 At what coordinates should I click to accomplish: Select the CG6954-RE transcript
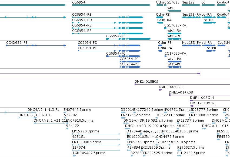108,28
